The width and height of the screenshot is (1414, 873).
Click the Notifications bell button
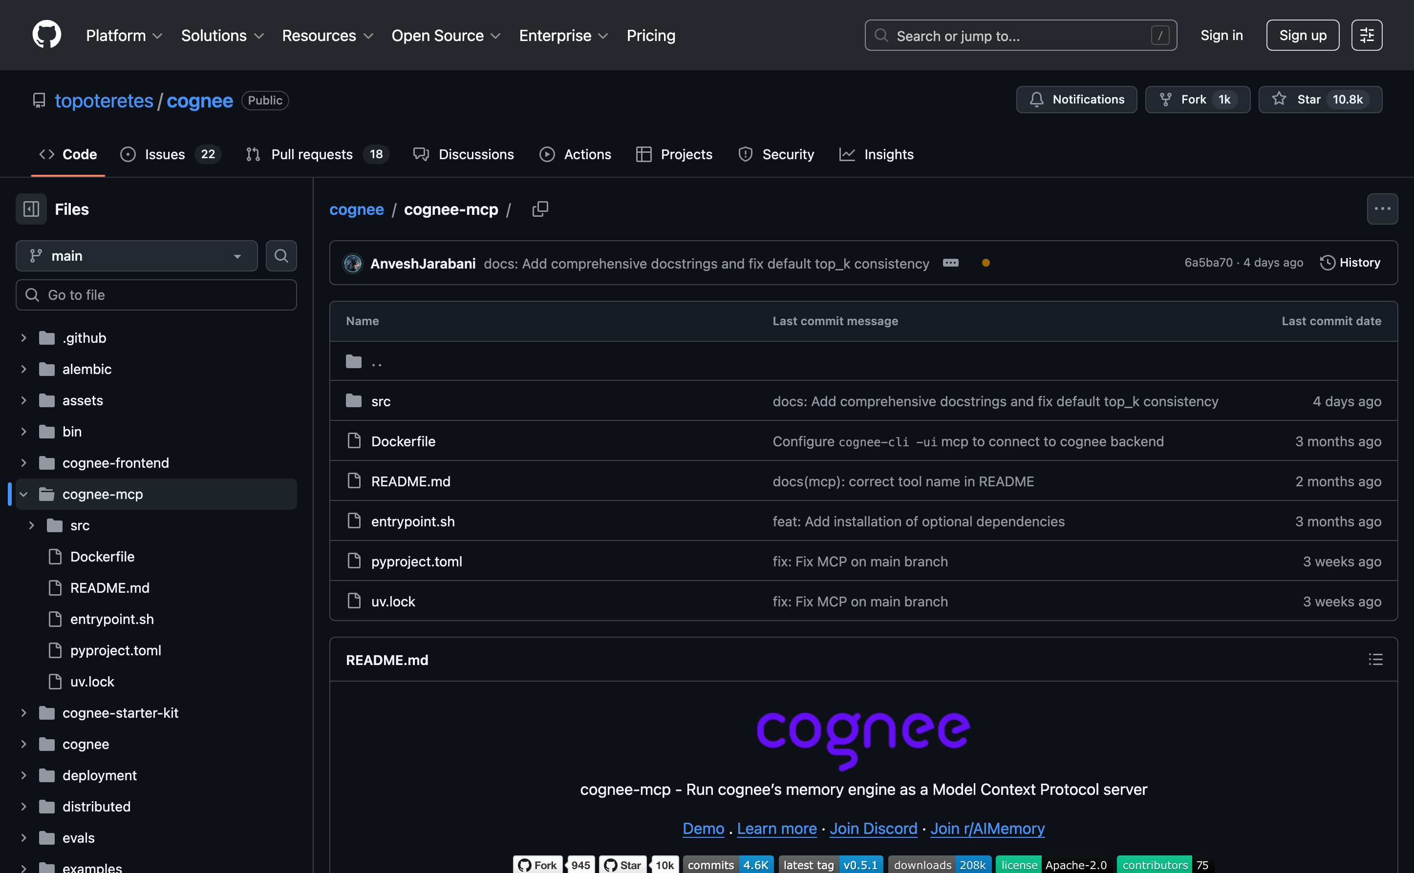click(x=1076, y=99)
